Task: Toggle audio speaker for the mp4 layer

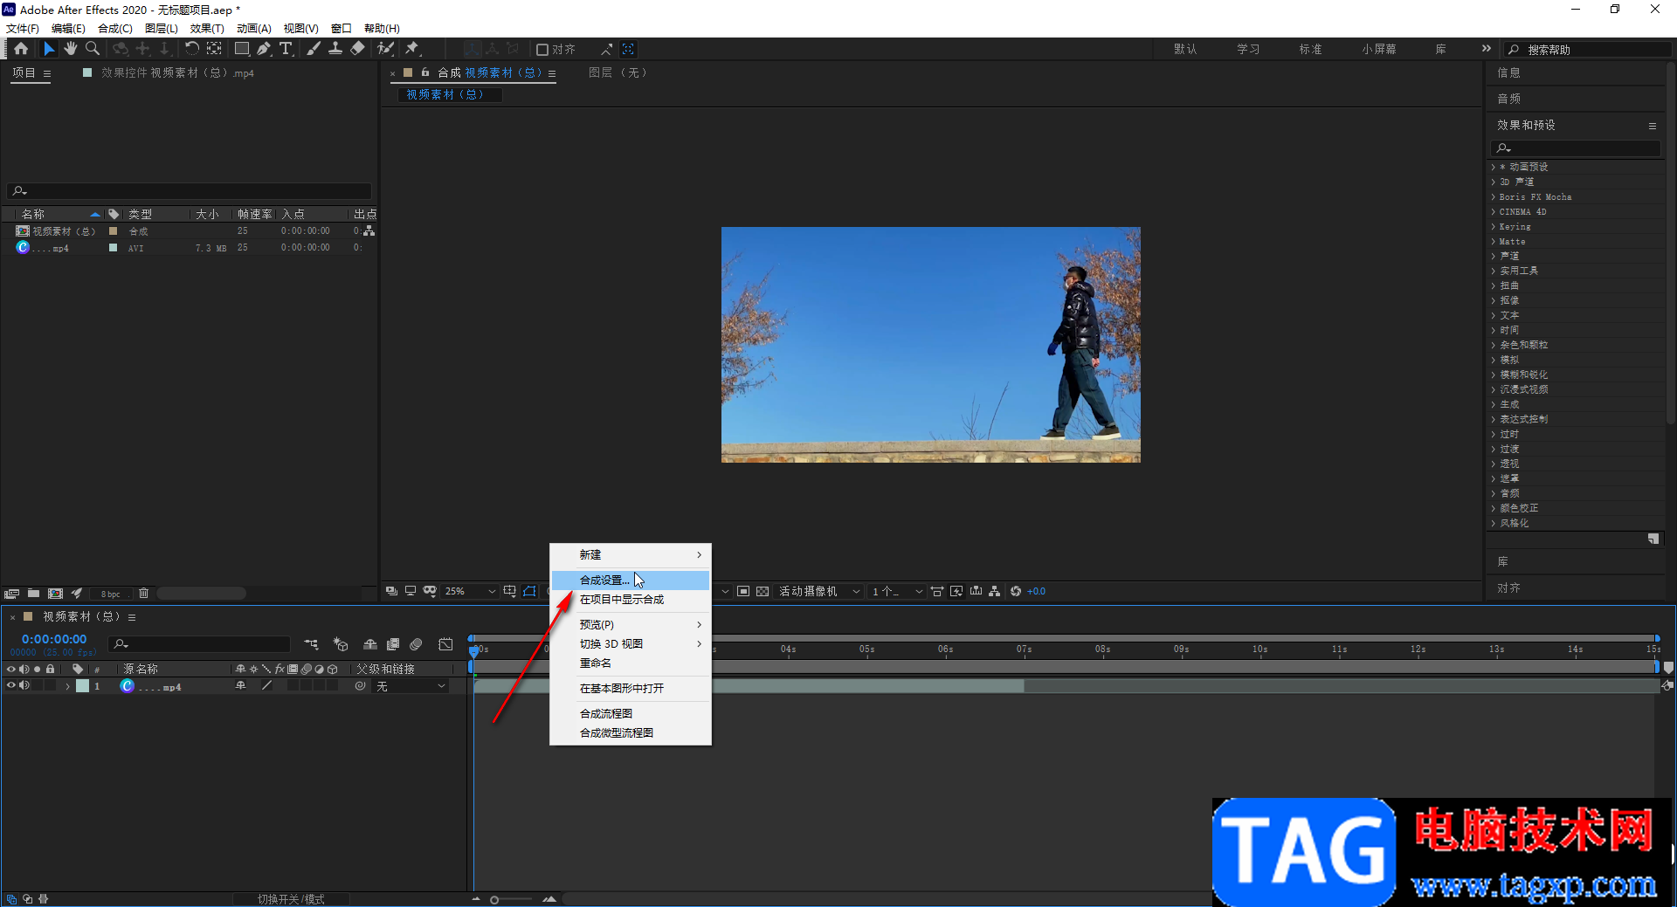Action: tap(24, 686)
